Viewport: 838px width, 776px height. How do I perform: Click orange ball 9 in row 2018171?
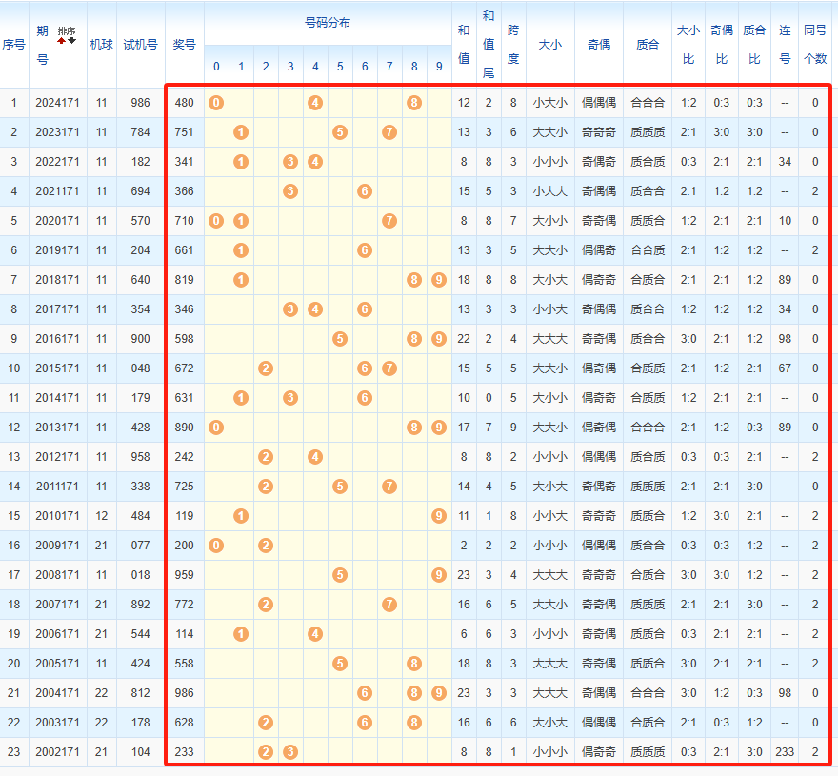tap(439, 280)
